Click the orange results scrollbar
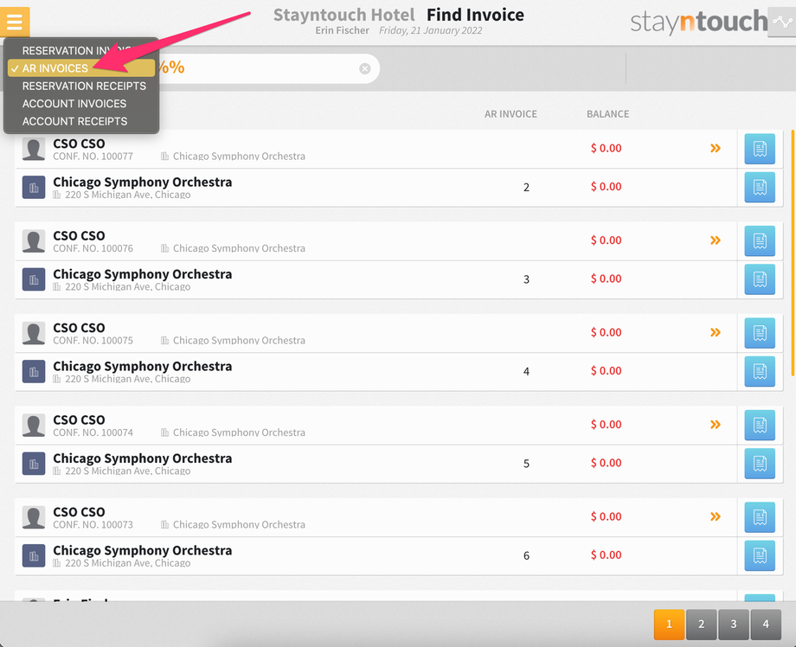This screenshot has height=647, width=796. tap(793, 253)
